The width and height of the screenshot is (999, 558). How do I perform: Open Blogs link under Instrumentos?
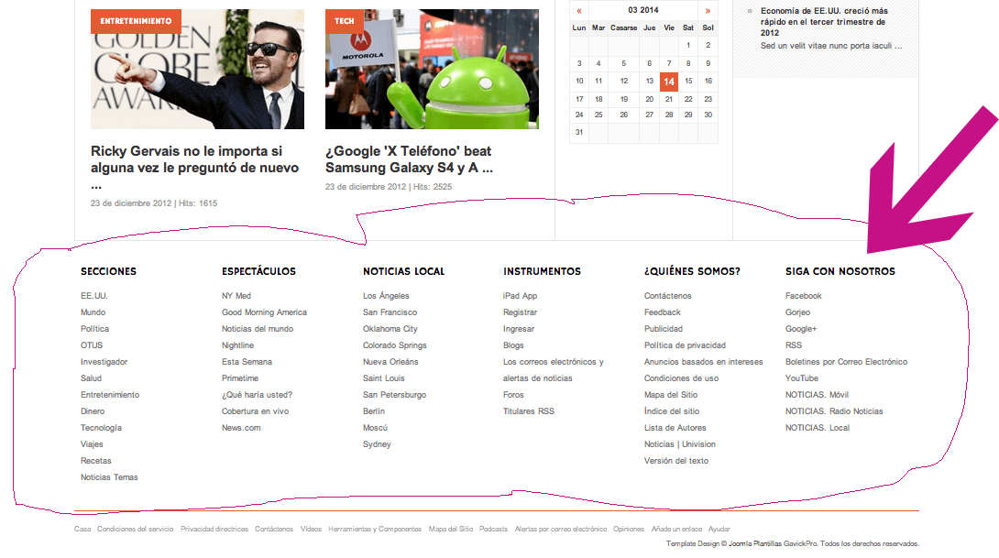[x=513, y=345]
